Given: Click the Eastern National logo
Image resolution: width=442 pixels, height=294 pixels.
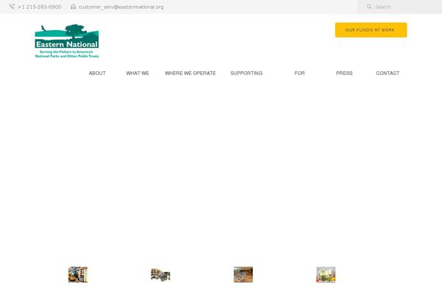Looking at the screenshot, I should tap(67, 41).
